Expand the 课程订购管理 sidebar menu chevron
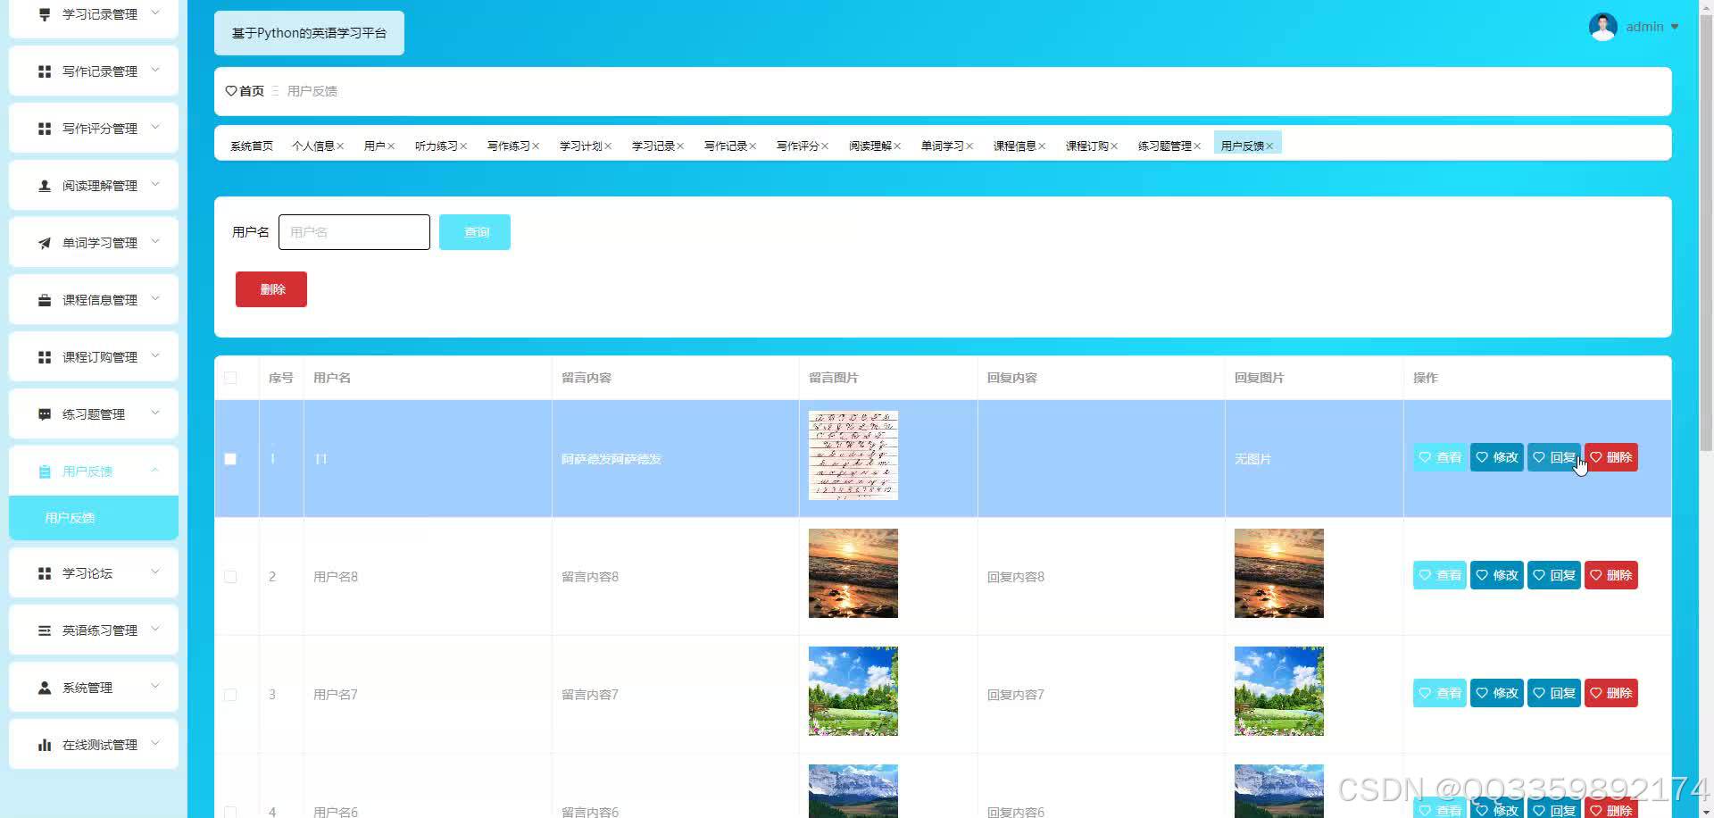1714x818 pixels. (155, 356)
